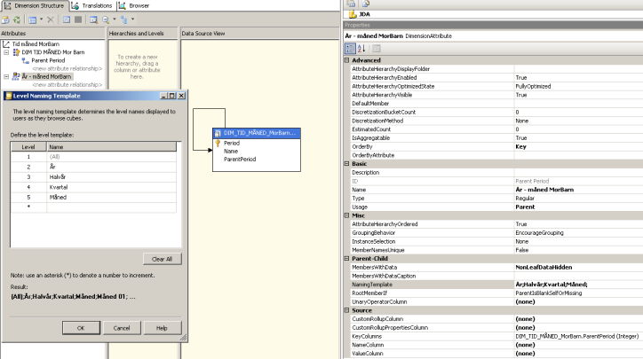This screenshot has width=643, height=359.
Task: Select the År level name cell
Action: click(112, 167)
